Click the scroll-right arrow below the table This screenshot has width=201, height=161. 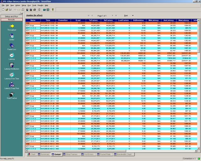coord(196,151)
